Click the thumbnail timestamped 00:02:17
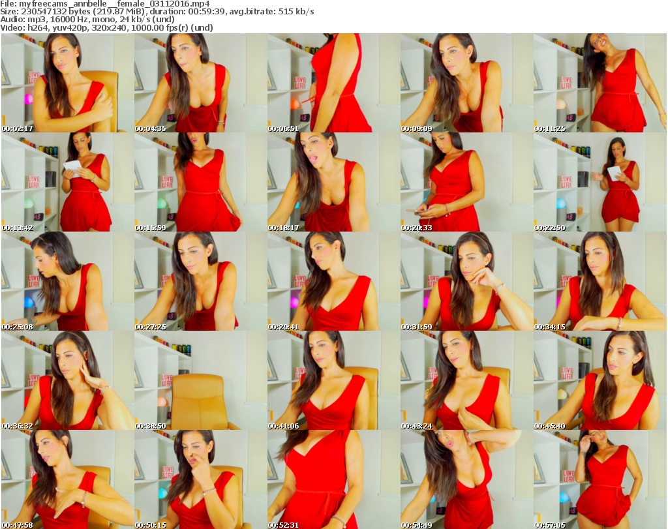The width and height of the screenshot is (668, 529). click(67, 83)
